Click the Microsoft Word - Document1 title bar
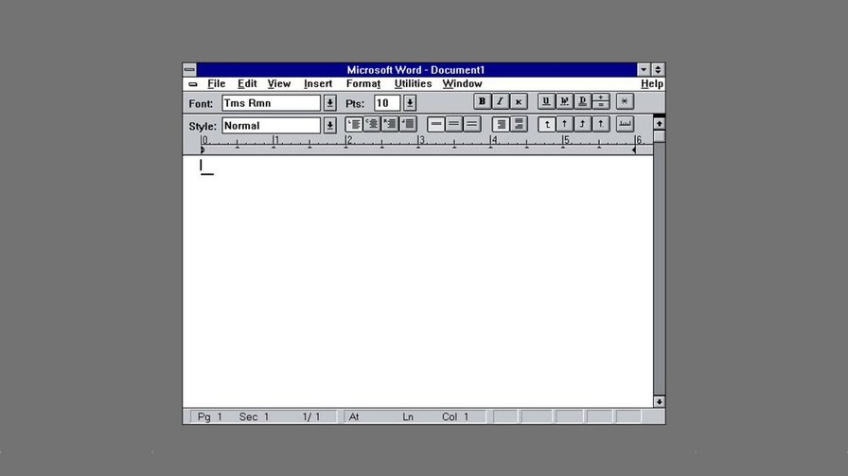 point(415,70)
